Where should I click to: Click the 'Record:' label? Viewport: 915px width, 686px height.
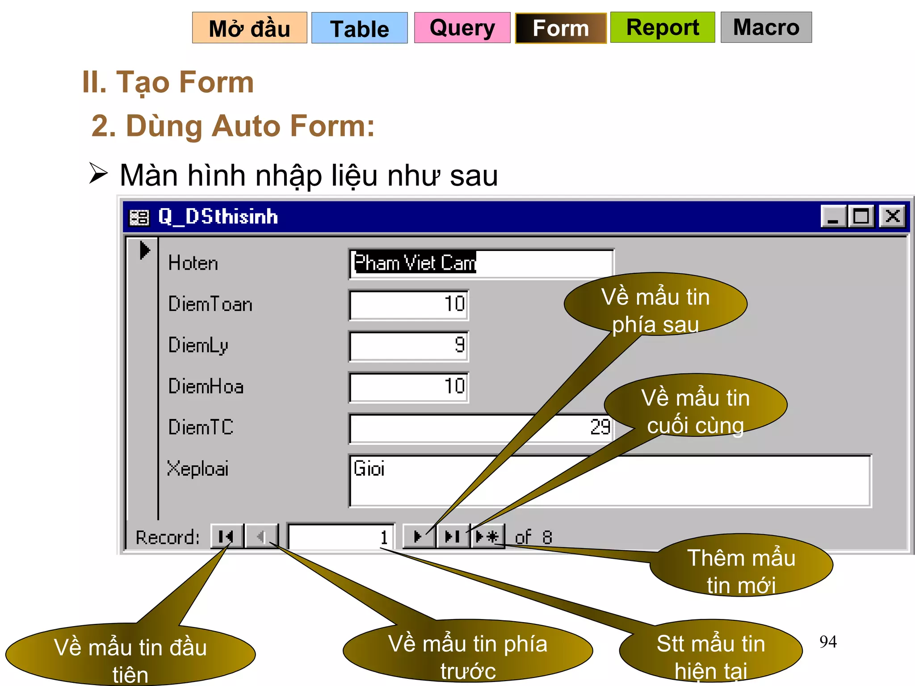pos(168,537)
